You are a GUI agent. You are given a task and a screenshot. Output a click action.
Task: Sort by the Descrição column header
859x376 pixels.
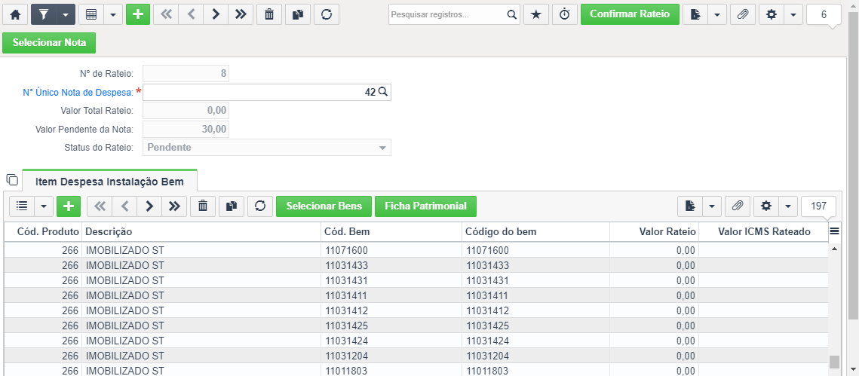[x=201, y=231]
